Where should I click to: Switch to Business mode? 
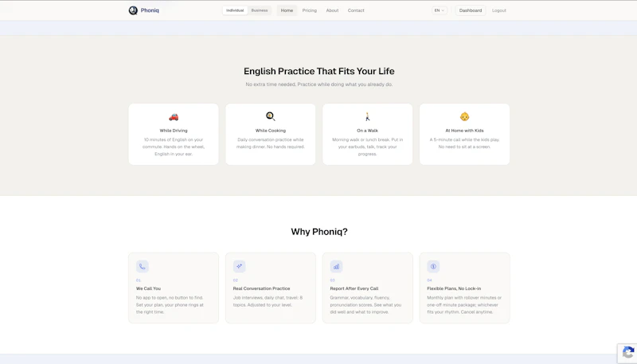[x=260, y=10]
